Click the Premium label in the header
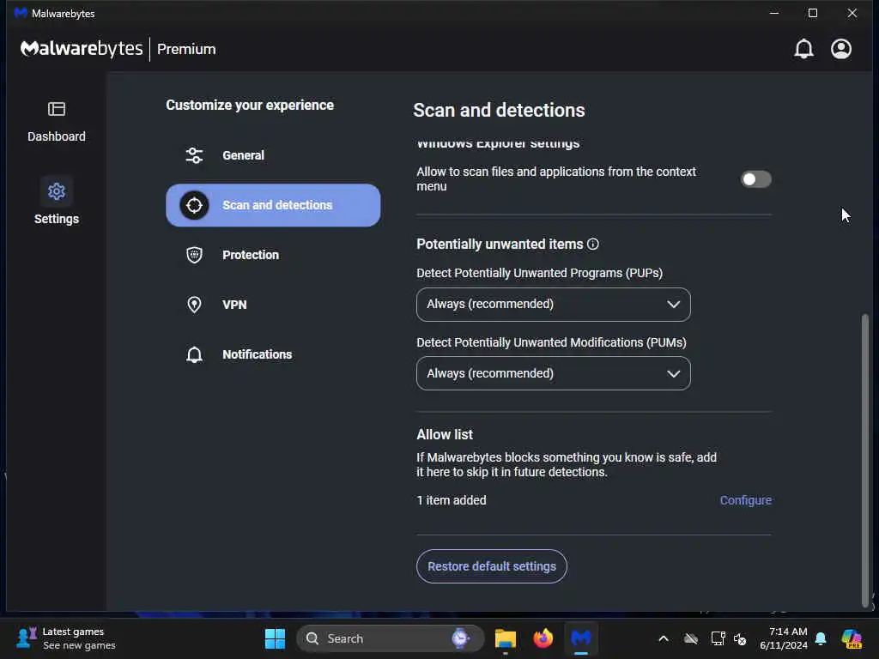Screen dimensions: 879x659 (x=186, y=49)
